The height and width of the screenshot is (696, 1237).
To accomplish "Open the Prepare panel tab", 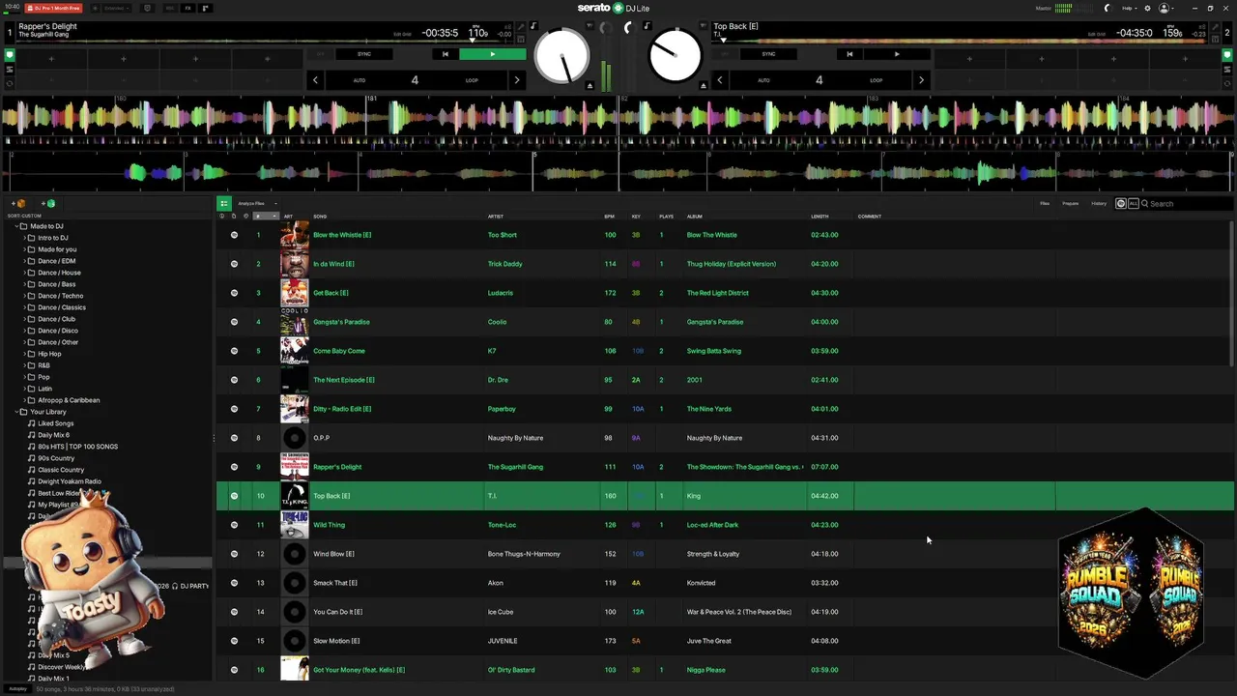I will pyautogui.click(x=1071, y=204).
